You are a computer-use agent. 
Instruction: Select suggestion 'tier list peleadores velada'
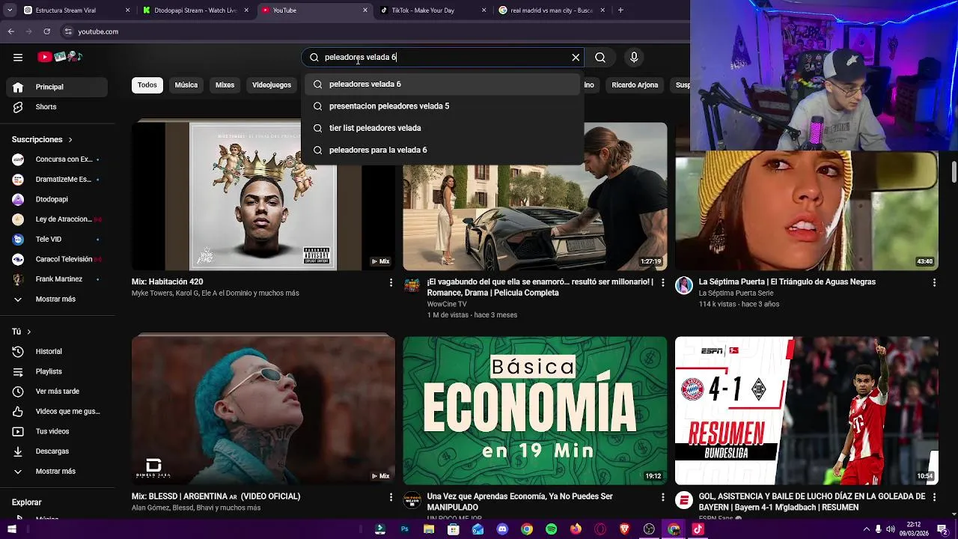[443, 128]
